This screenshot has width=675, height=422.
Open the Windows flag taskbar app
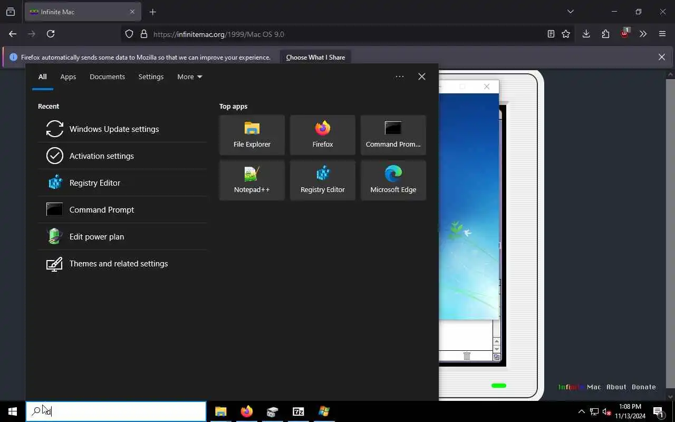pos(324,411)
